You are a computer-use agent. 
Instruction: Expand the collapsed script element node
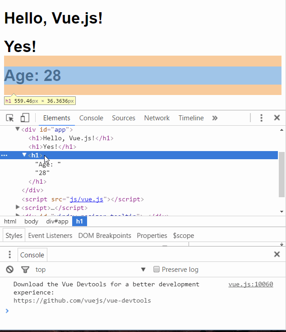click(x=18, y=208)
